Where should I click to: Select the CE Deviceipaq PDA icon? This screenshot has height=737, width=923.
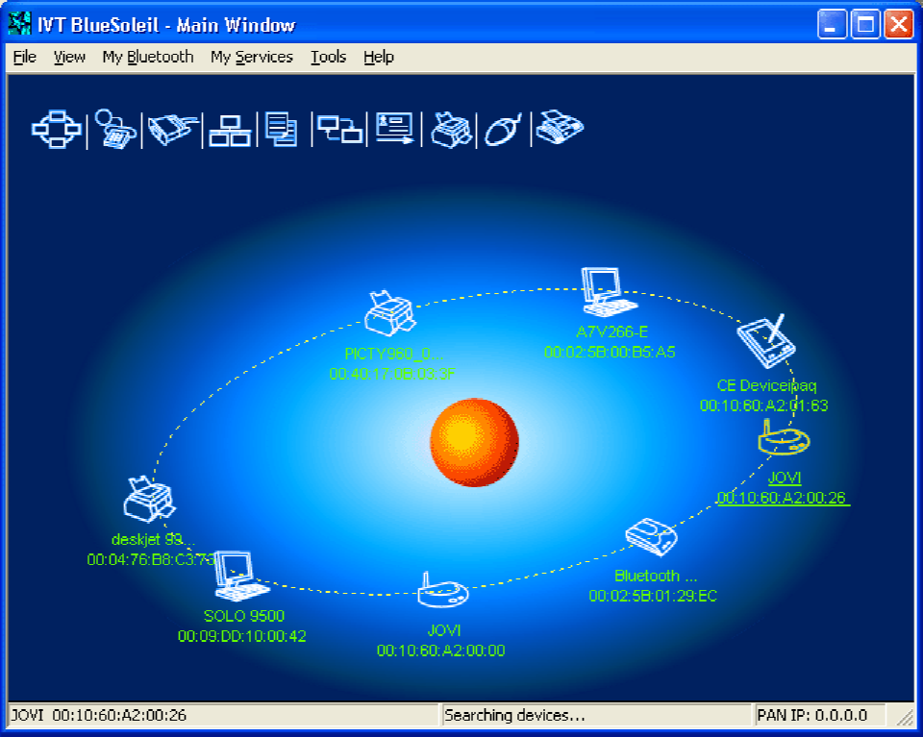(766, 342)
